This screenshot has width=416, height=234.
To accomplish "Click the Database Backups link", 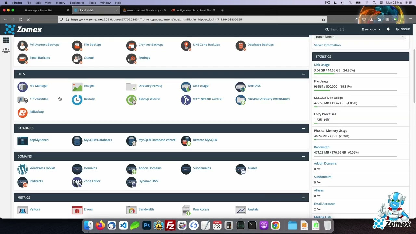I will (261, 45).
